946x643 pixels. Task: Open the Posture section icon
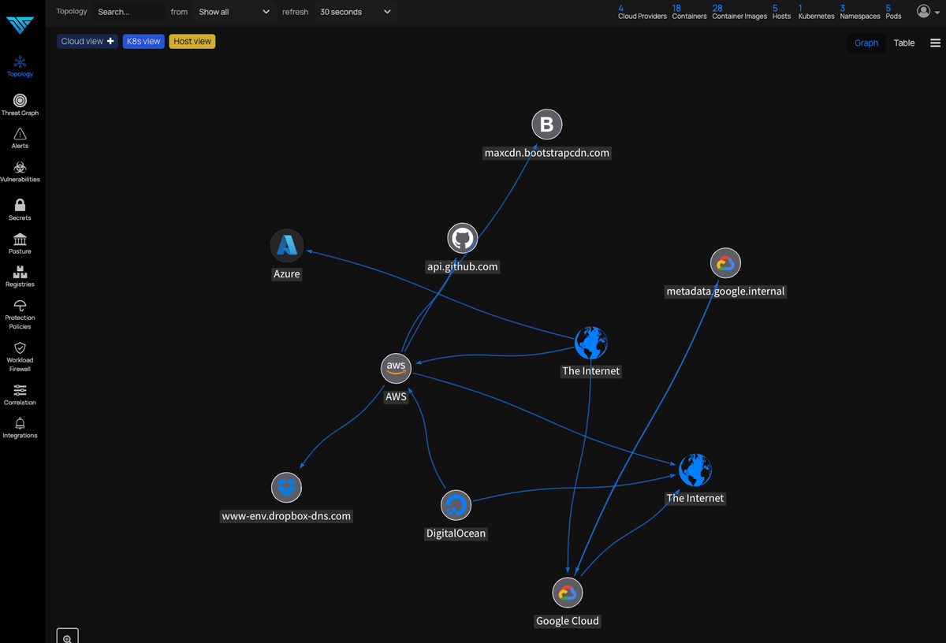[x=20, y=239]
